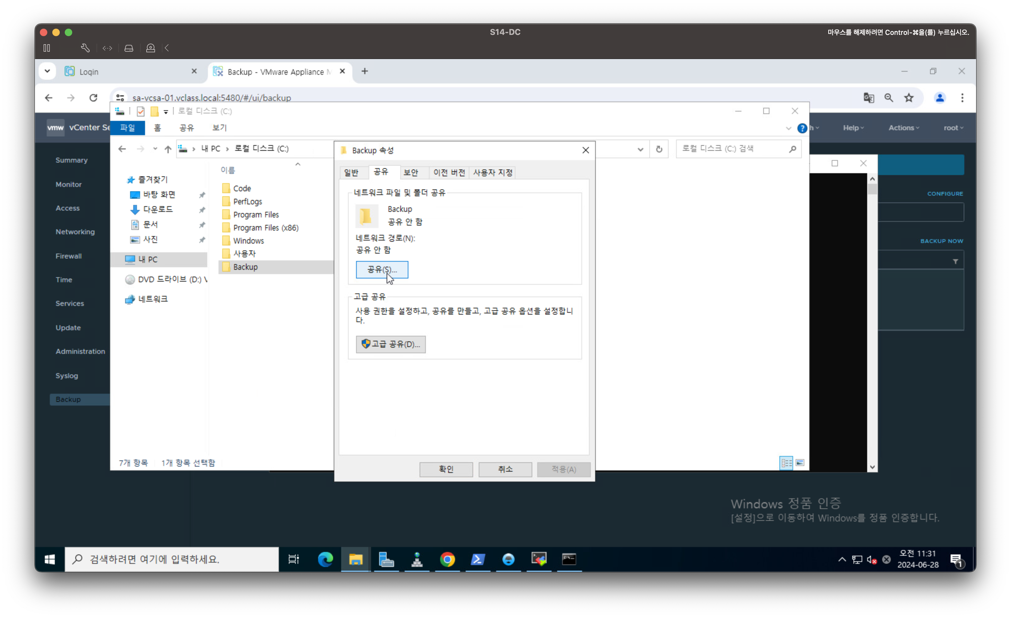
Task: Select the Windows folder in list
Action: point(248,241)
